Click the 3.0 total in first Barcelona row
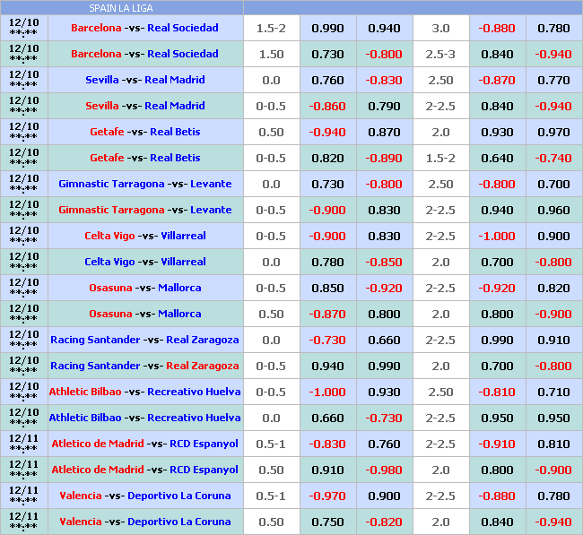This screenshot has width=583, height=535. pyautogui.click(x=440, y=28)
